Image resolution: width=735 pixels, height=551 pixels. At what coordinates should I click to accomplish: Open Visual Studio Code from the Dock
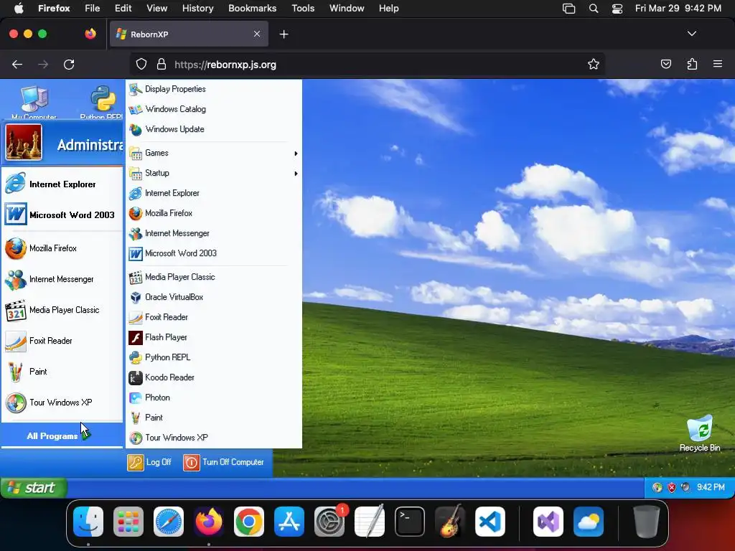(x=490, y=522)
